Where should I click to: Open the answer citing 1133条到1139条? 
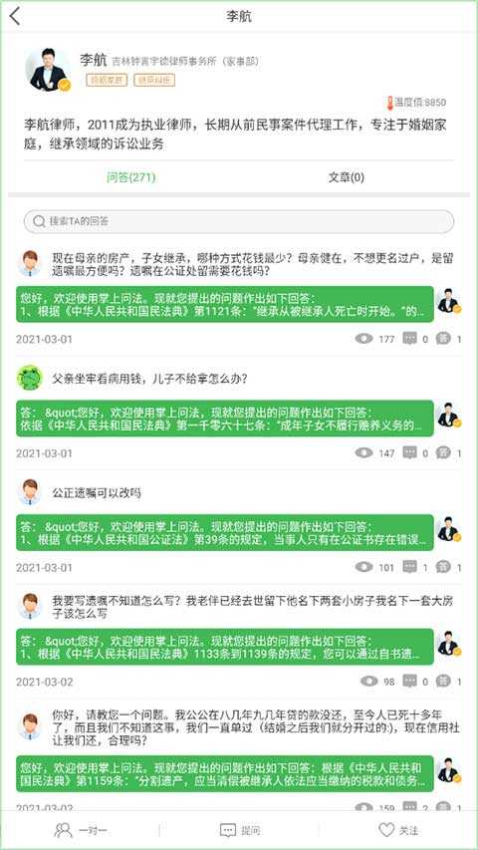pyautogui.click(x=225, y=647)
